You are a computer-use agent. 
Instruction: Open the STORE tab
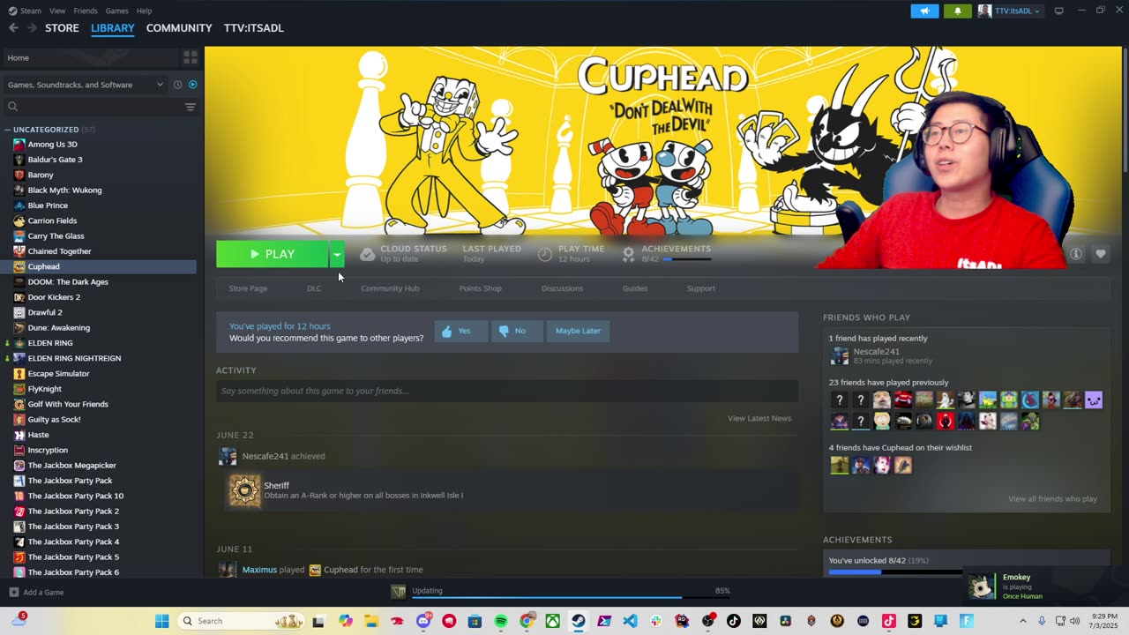62,28
